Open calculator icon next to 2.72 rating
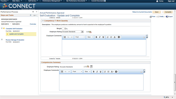 tap(91, 67)
